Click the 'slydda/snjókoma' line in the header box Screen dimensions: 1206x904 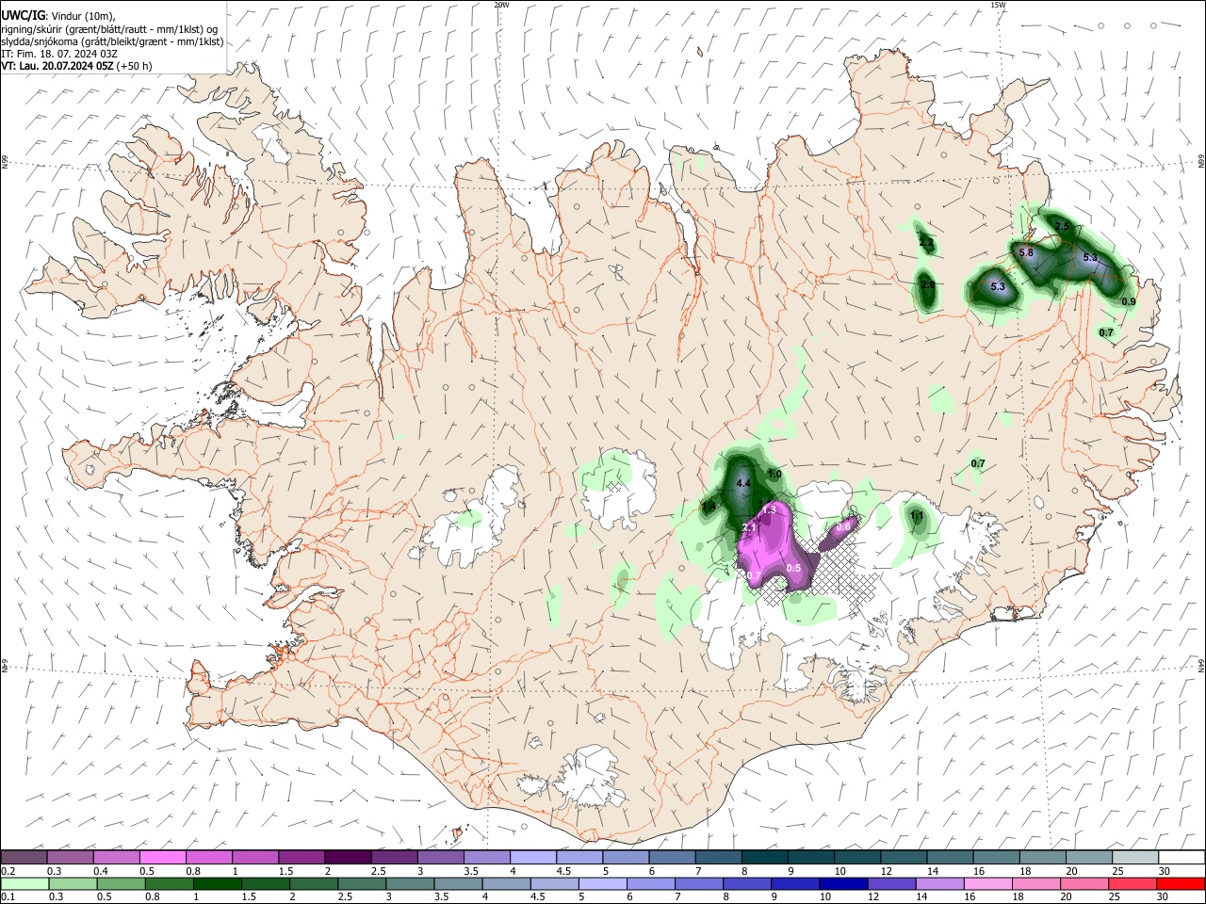(x=112, y=41)
